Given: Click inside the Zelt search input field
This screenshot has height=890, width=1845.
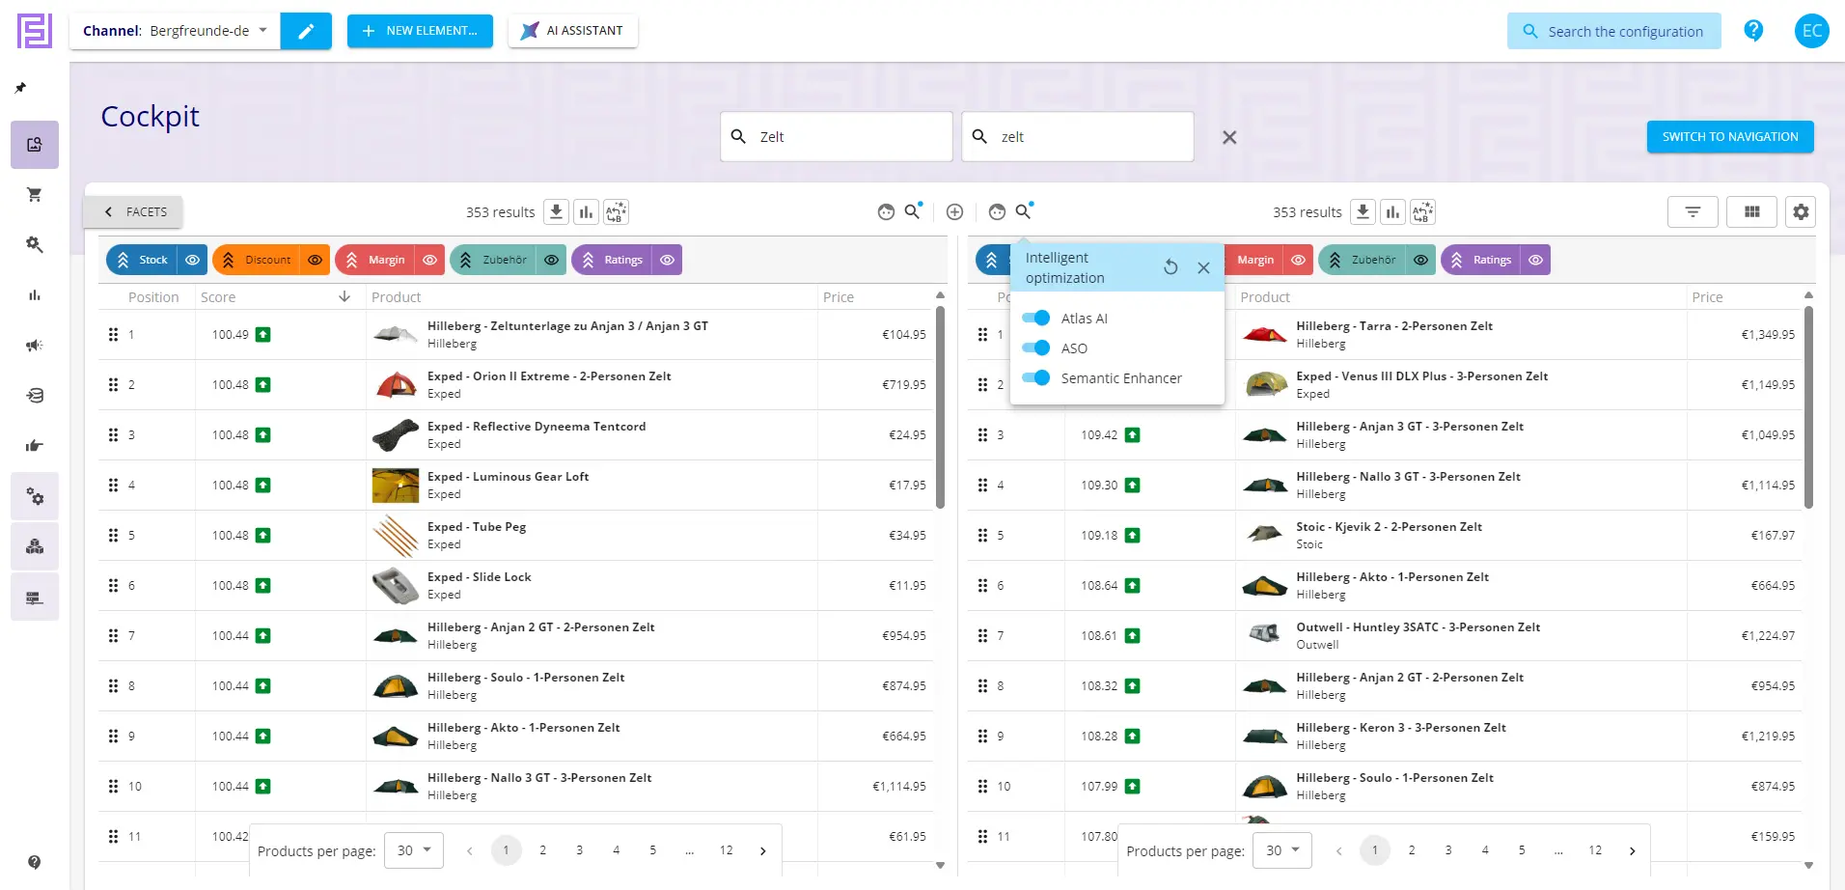Looking at the screenshot, I should coord(837,136).
